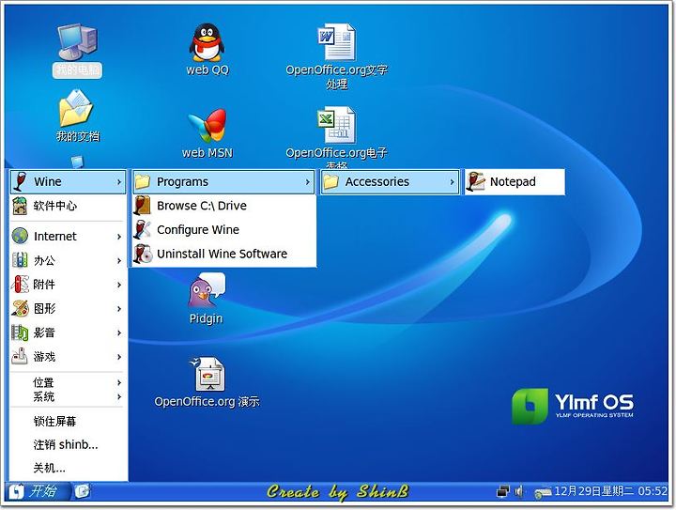Click the Programs folder icon
The width and height of the screenshot is (676, 510).
pyautogui.click(x=143, y=181)
